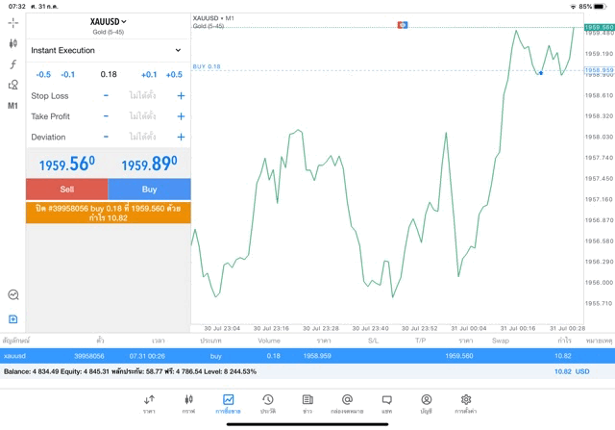Open the chart analysis icon near bottom-left
Image resolution: width=615 pixels, height=430 pixels.
[12, 294]
